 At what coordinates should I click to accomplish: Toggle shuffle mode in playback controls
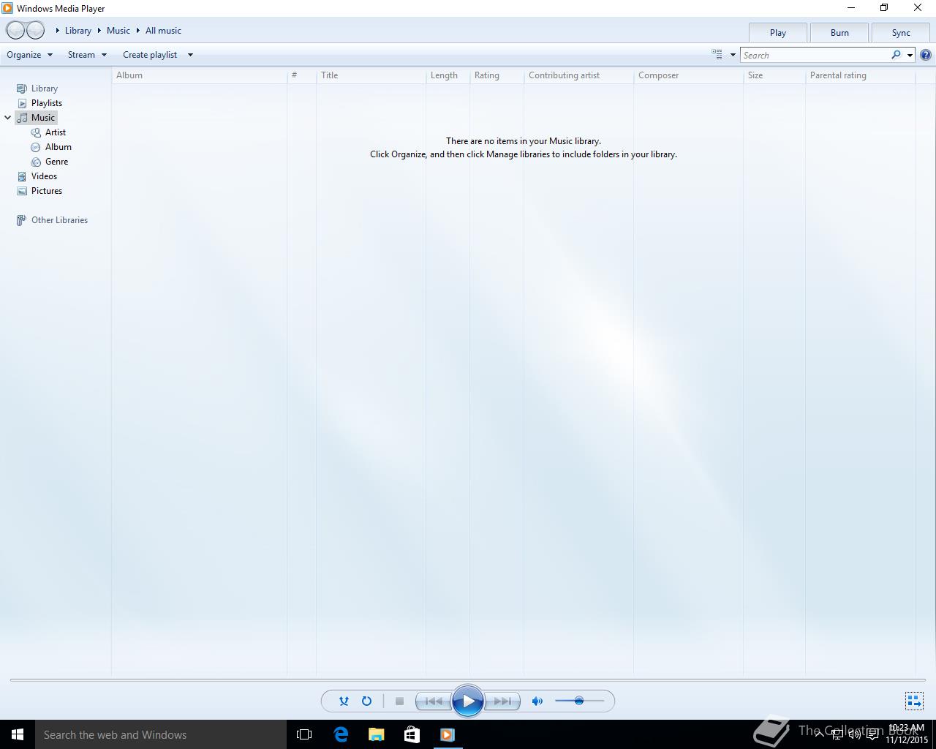pyautogui.click(x=344, y=701)
